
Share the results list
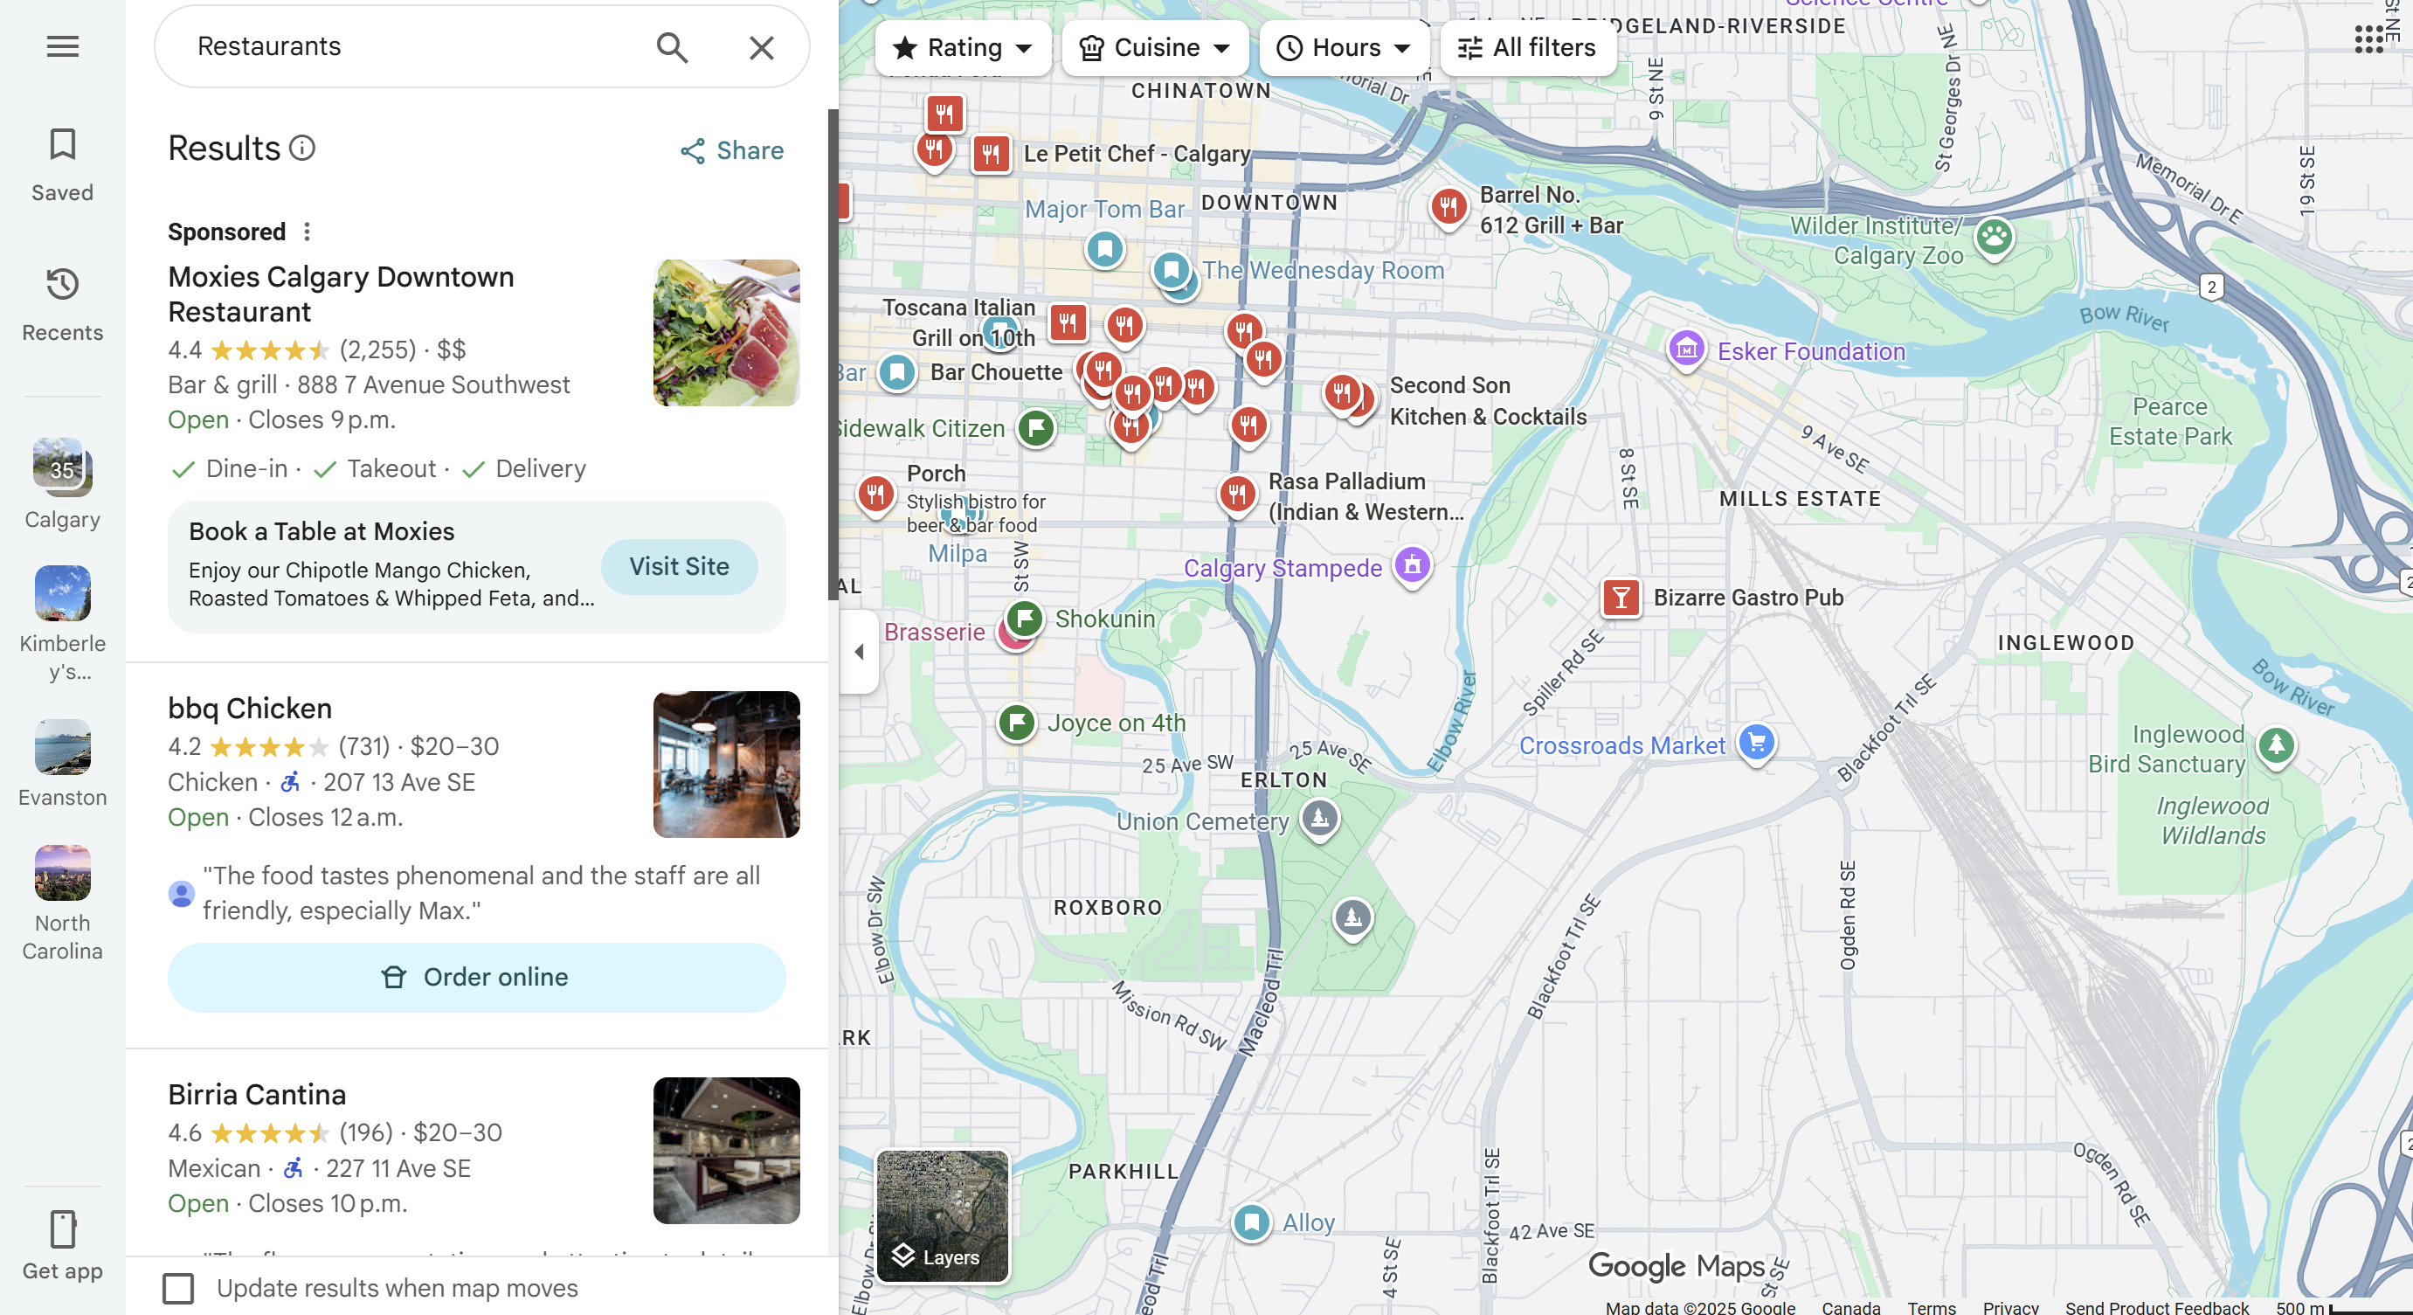tap(731, 151)
